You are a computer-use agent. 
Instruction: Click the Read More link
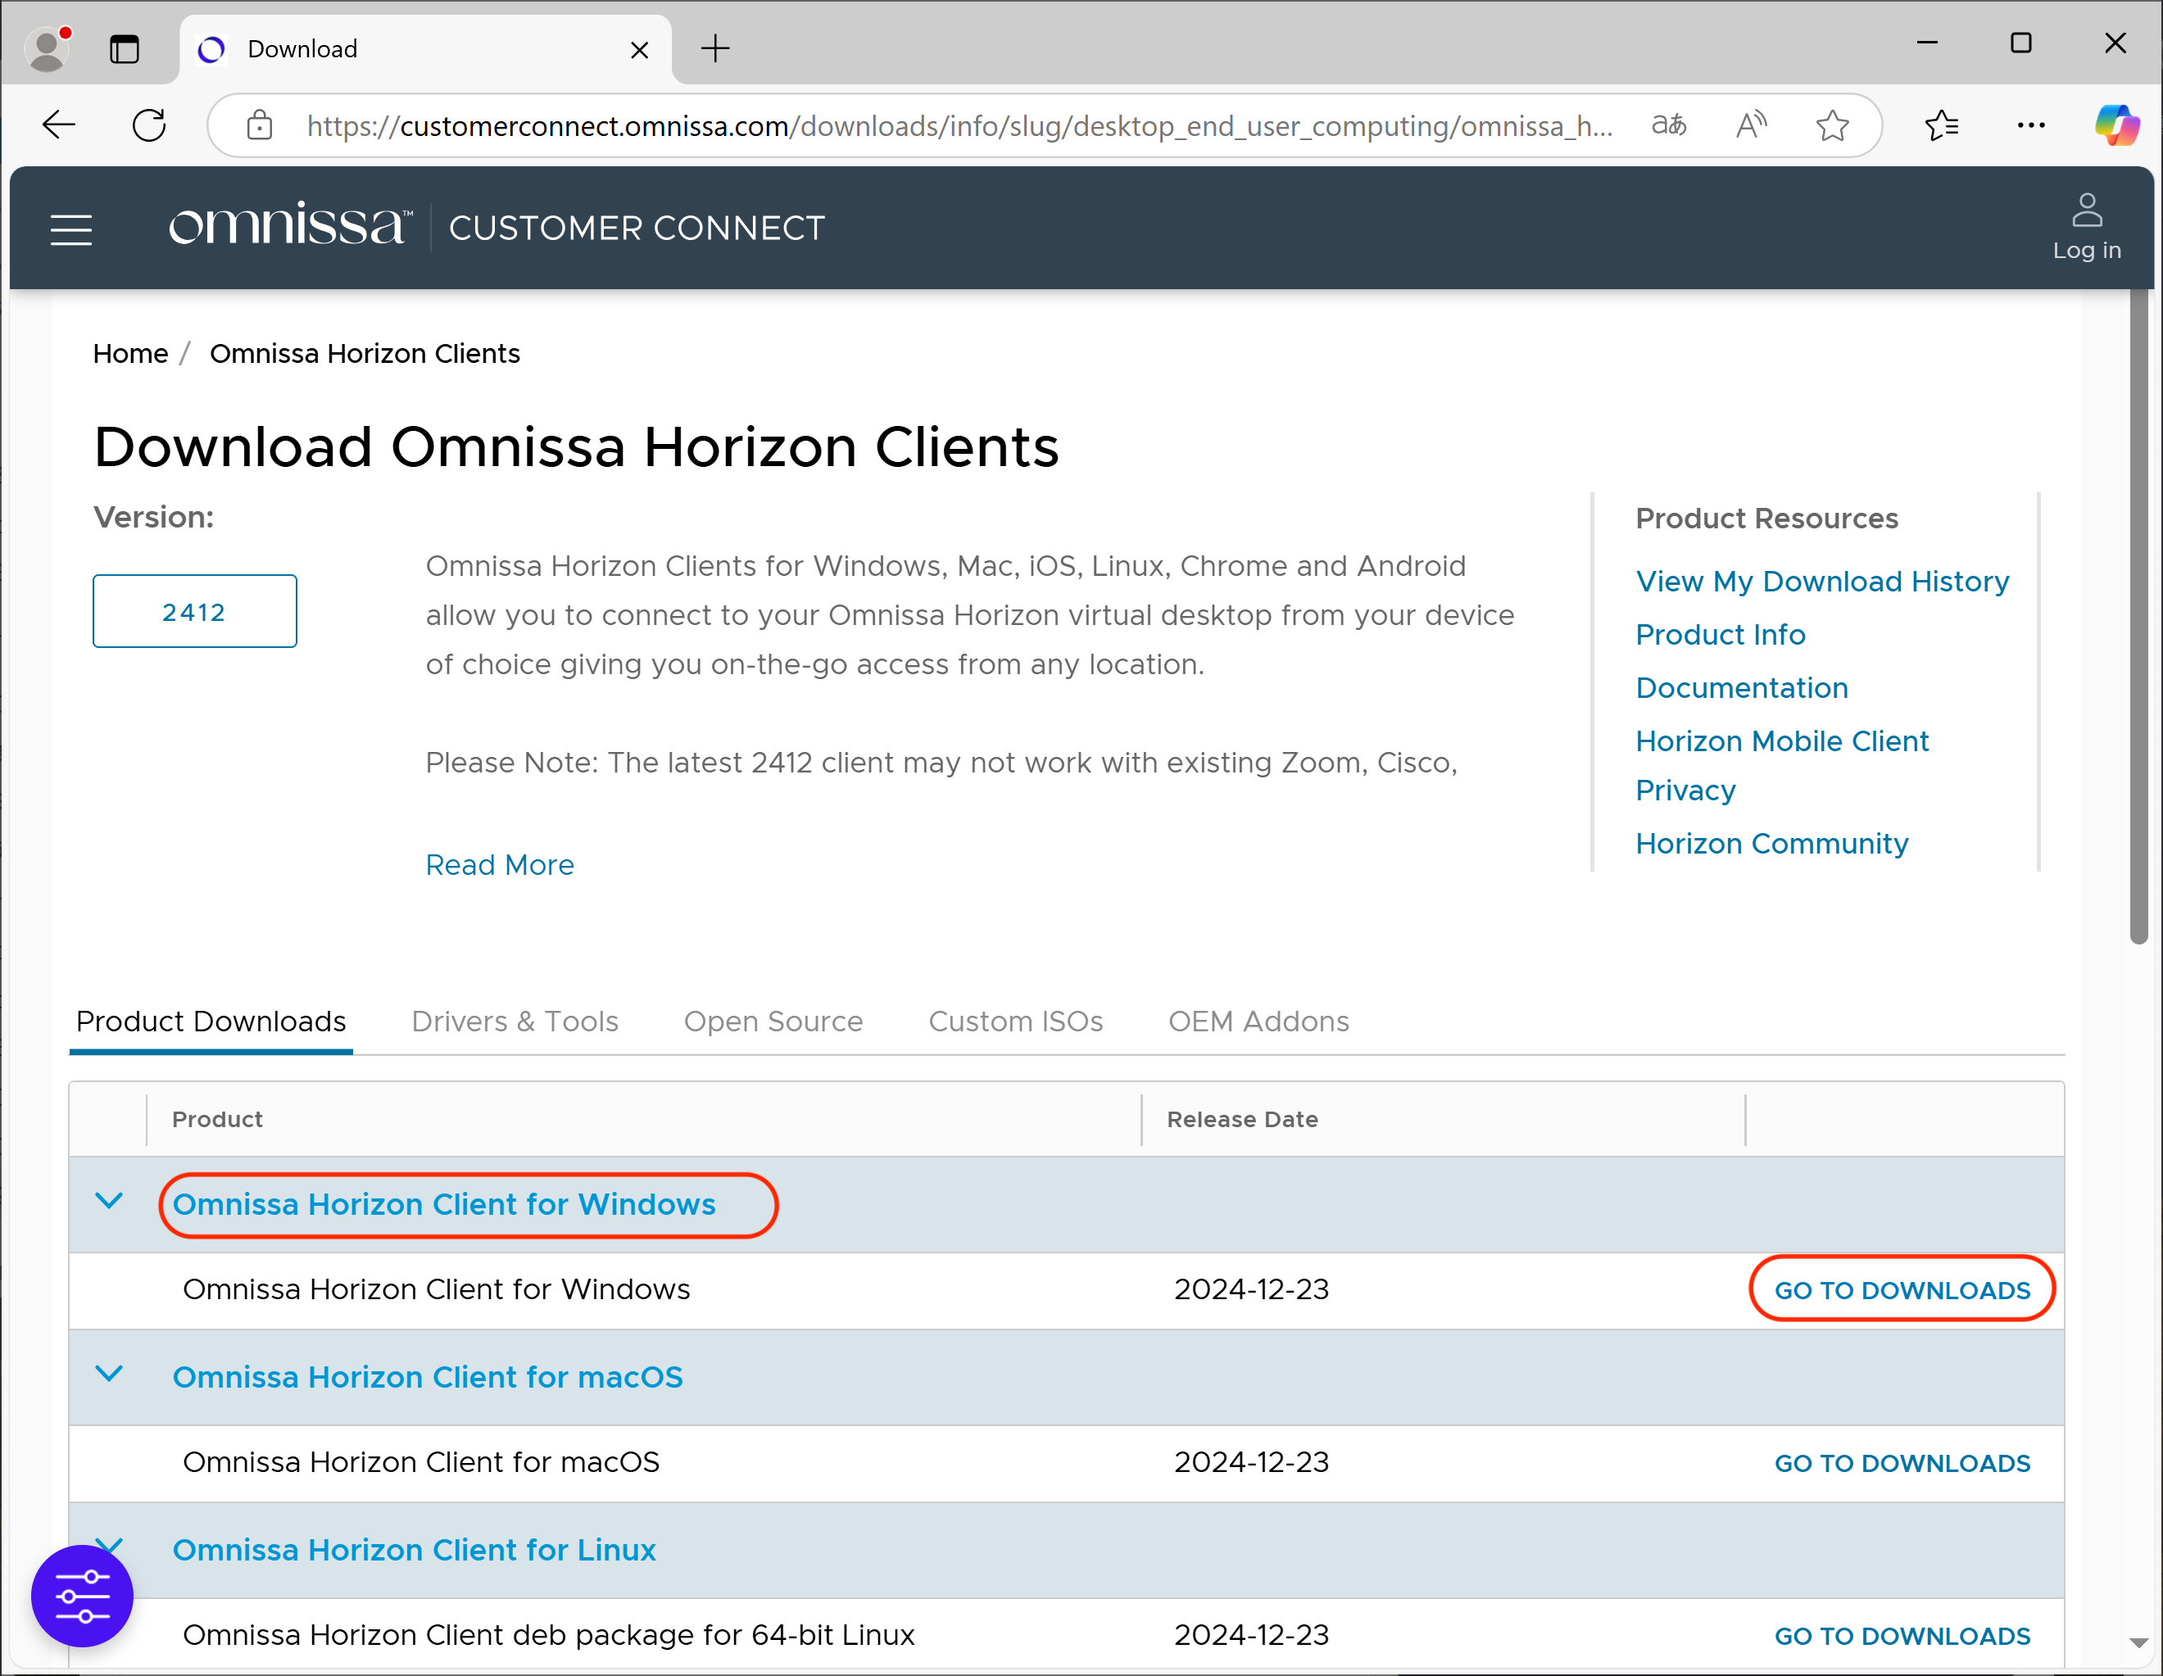click(x=499, y=864)
